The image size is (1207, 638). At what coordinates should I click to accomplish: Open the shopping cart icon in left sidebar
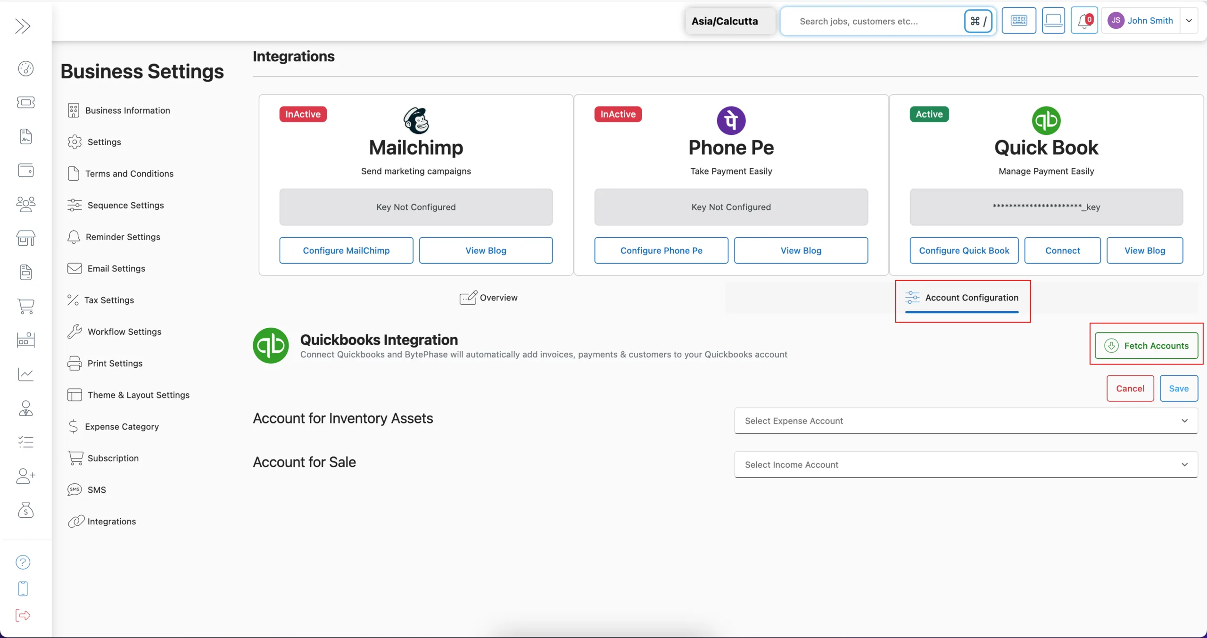coord(26,306)
